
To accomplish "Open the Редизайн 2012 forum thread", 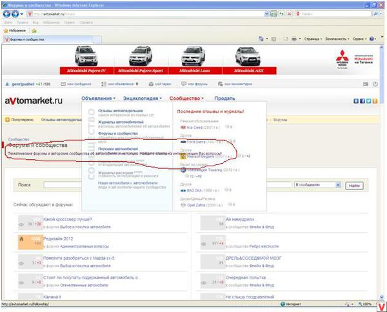I will (x=58, y=239).
